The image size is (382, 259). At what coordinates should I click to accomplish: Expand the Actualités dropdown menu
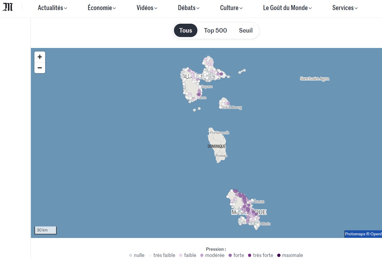pyautogui.click(x=52, y=8)
